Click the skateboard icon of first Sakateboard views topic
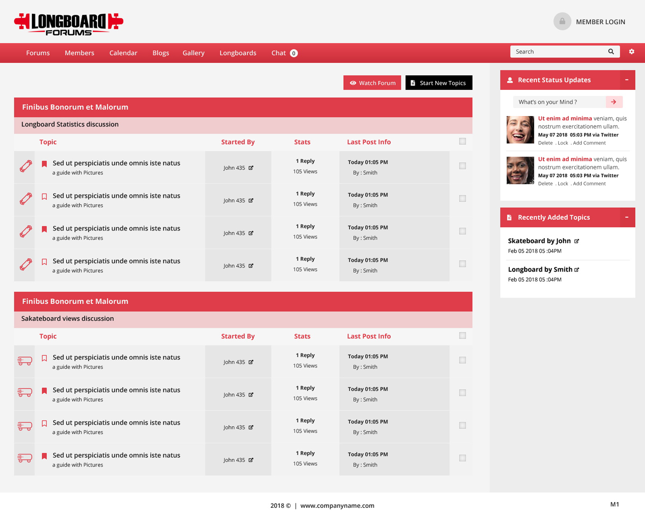This screenshot has width=645, height=513. [x=25, y=361]
